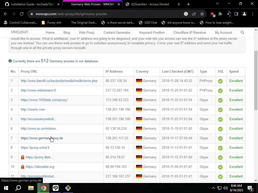Open the Funny shit bookmark folder

point(51,23)
